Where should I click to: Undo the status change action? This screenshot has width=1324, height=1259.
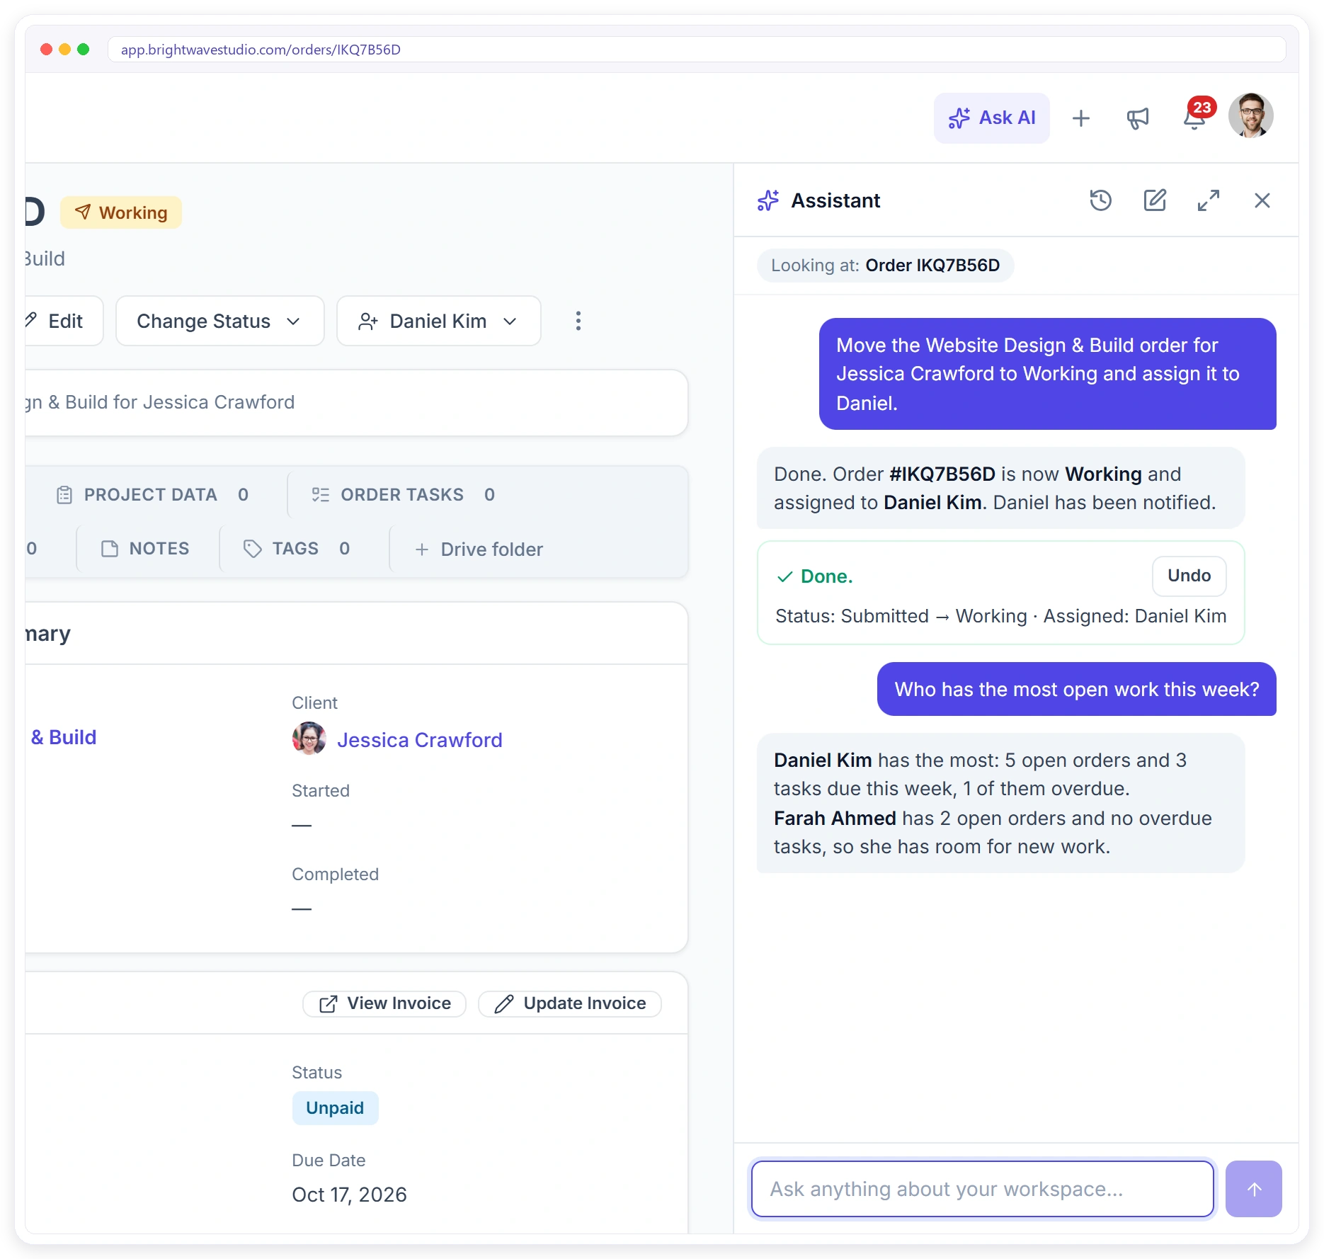1189,576
